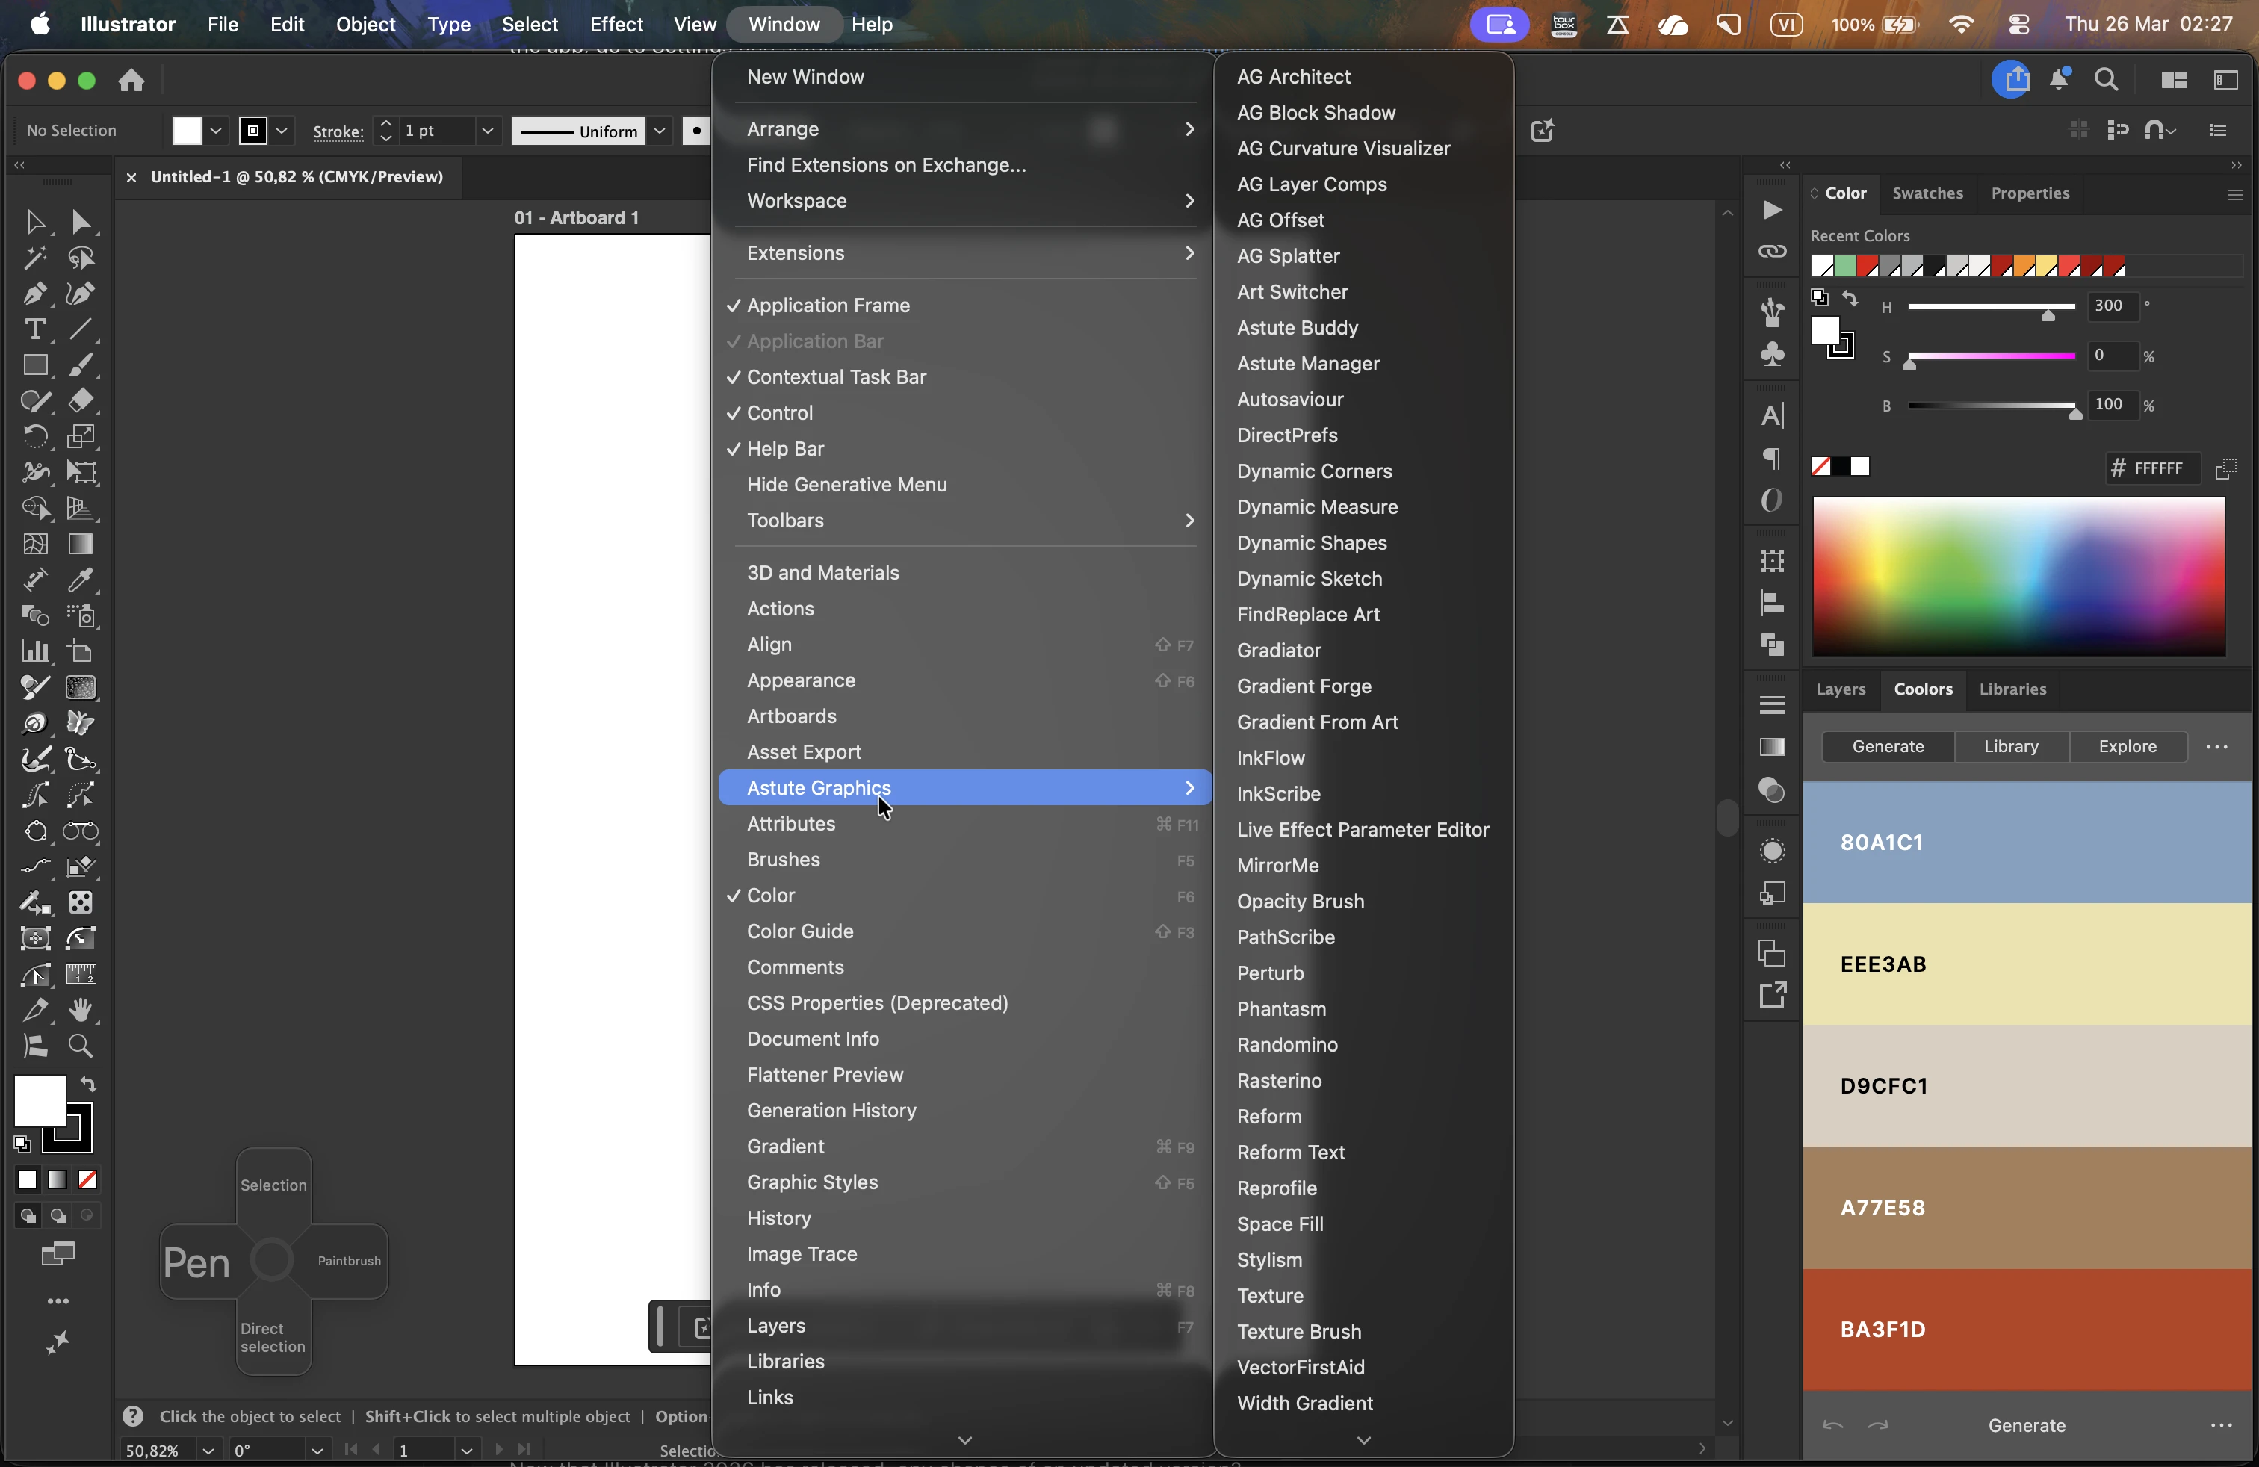Switch to solid Color fill mode
Viewport: 2259px width, 1467px height.
tap(28, 1179)
